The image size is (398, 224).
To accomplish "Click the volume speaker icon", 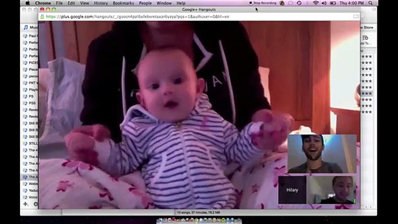I will click(324, 3).
